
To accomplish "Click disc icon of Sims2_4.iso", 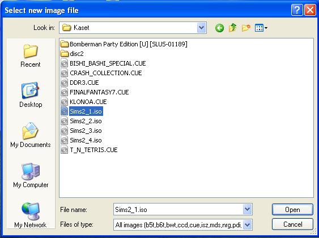I will (64, 140).
